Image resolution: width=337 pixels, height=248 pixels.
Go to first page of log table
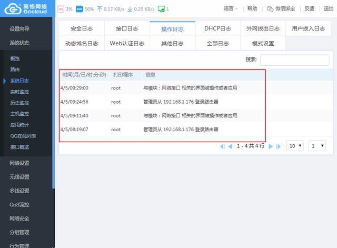(x=222, y=146)
